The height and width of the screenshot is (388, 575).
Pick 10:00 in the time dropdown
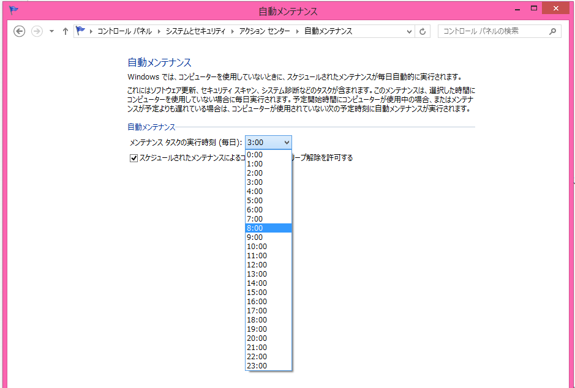pos(268,246)
